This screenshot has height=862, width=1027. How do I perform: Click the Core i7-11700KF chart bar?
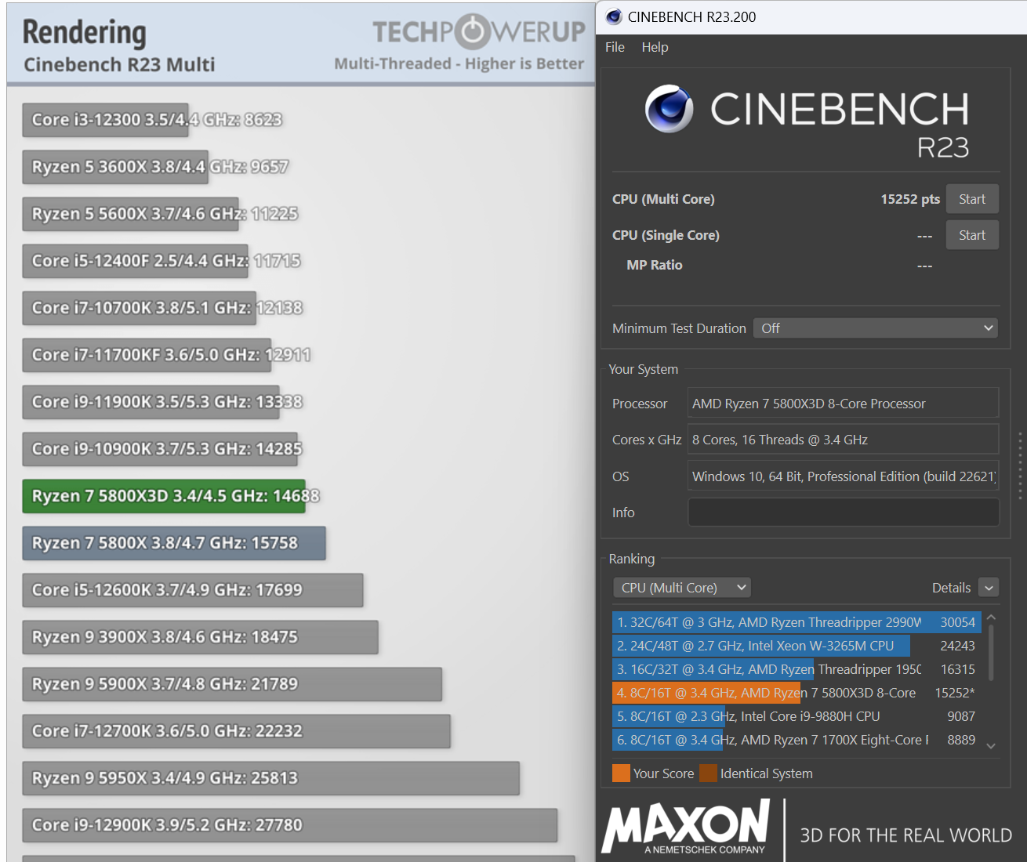click(x=147, y=355)
